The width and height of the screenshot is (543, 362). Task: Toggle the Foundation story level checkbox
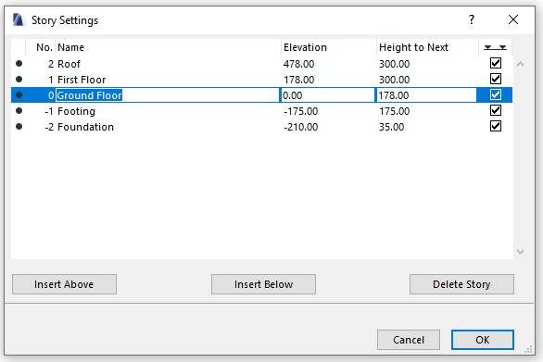pyautogui.click(x=496, y=126)
